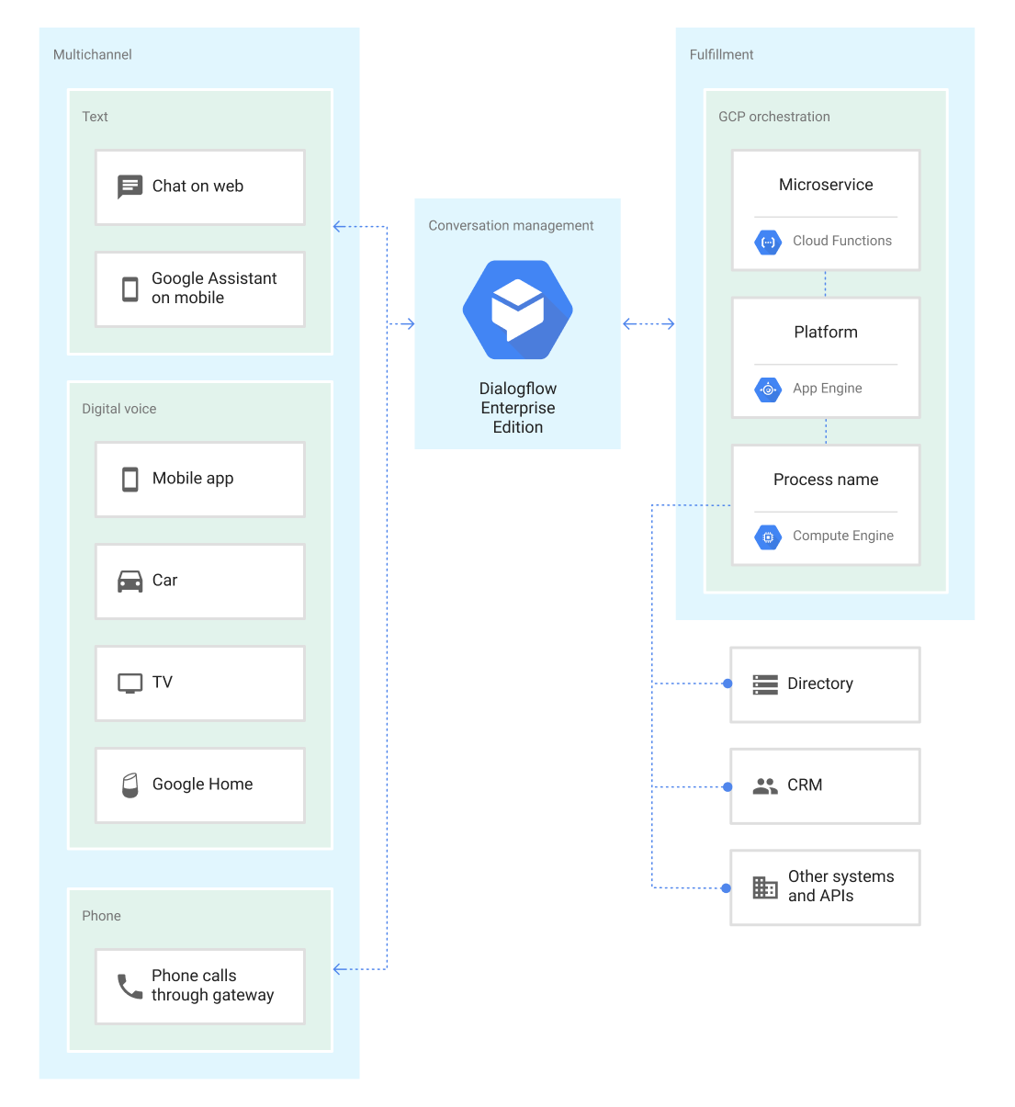Image resolution: width=1015 pixels, height=1107 pixels.
Task: Select the TV label
Action: pos(163,683)
